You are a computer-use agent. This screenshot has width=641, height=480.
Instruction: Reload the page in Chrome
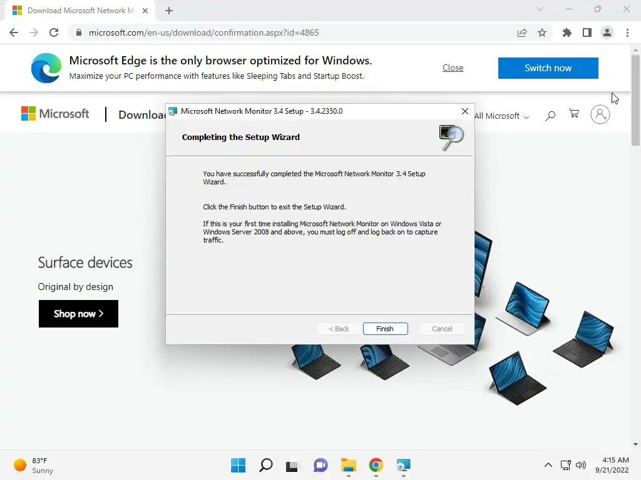[x=54, y=32]
